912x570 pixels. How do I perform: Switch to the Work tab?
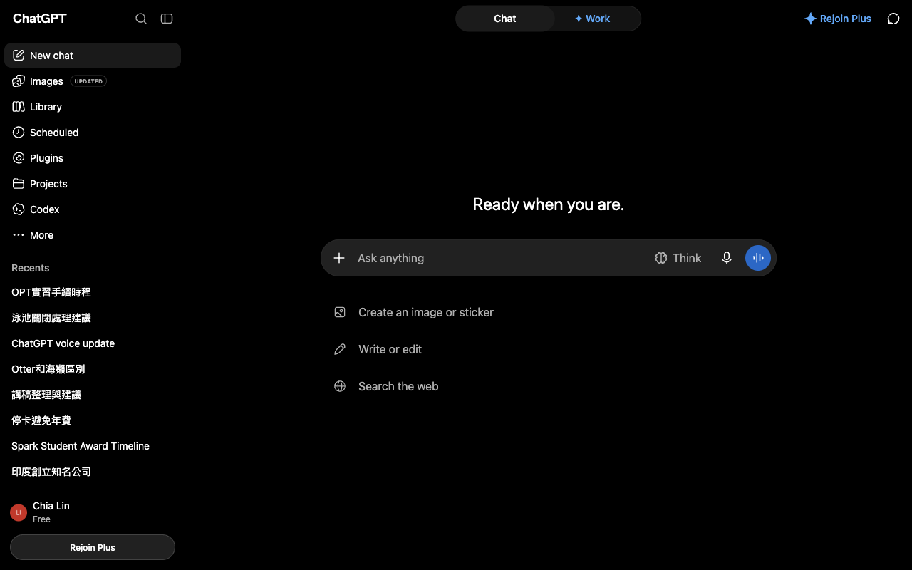tap(592, 19)
